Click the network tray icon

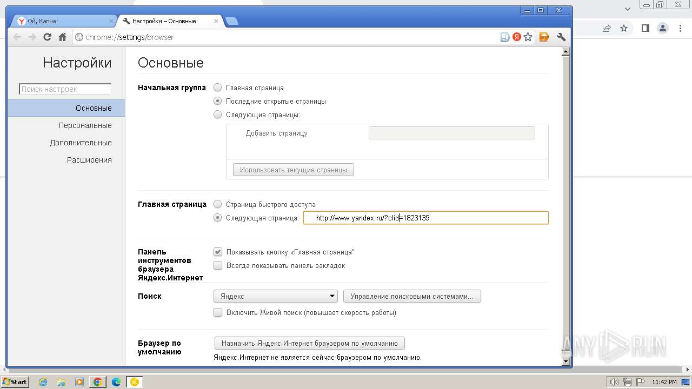pyautogui.click(x=628, y=382)
